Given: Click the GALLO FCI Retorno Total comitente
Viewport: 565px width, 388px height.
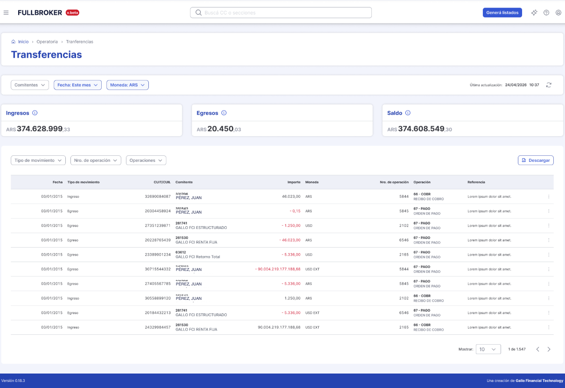Looking at the screenshot, I should click(197, 257).
